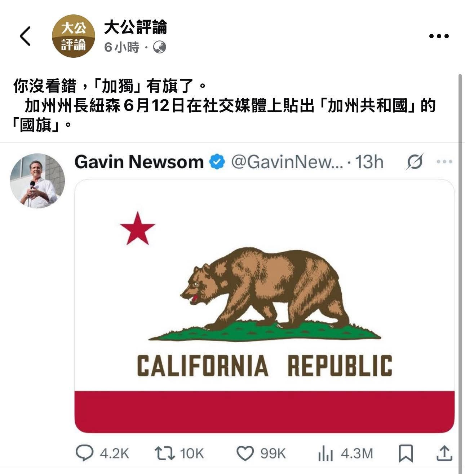The image size is (465, 474).
Task: Click the blue verified badge
Action: click(x=217, y=162)
